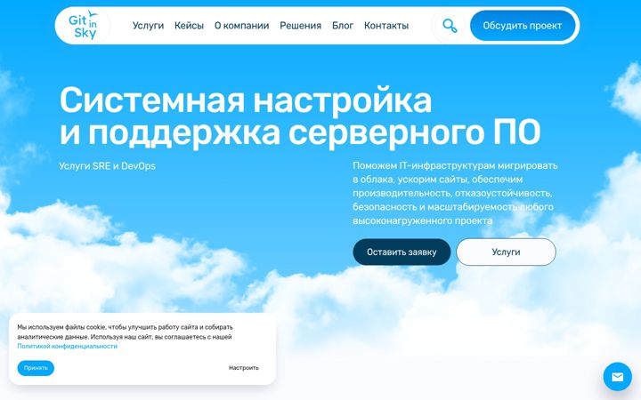Open the mail chat widget icon
This screenshot has width=641, height=400.
(x=617, y=377)
